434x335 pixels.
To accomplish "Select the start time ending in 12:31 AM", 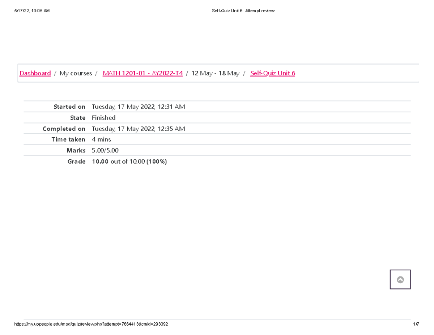I will coord(138,107).
